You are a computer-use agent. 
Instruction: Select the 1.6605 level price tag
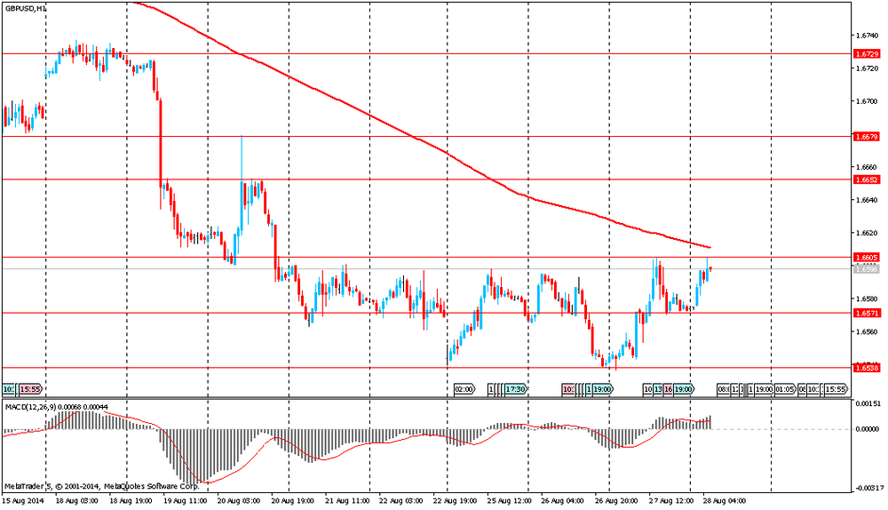(x=866, y=257)
